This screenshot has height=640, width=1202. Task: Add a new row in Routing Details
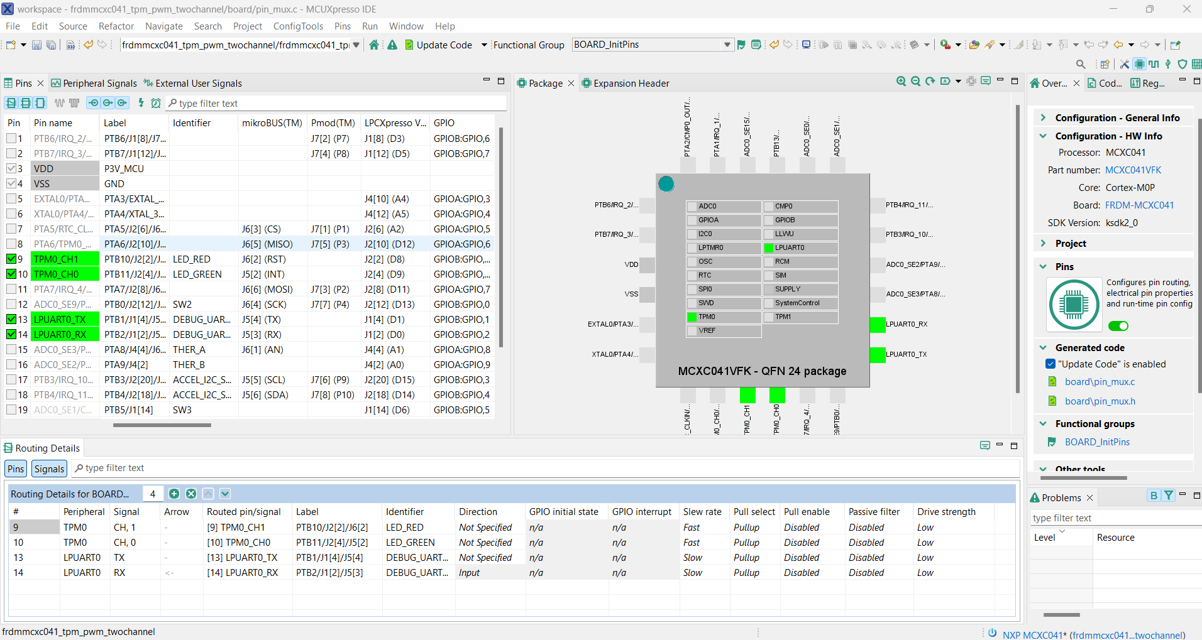coord(174,494)
